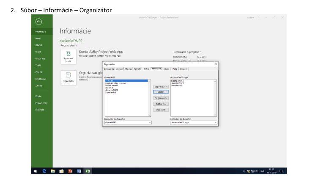Open Pripomienky in the backstage sidebar
315x187 pixels.
[42, 103]
